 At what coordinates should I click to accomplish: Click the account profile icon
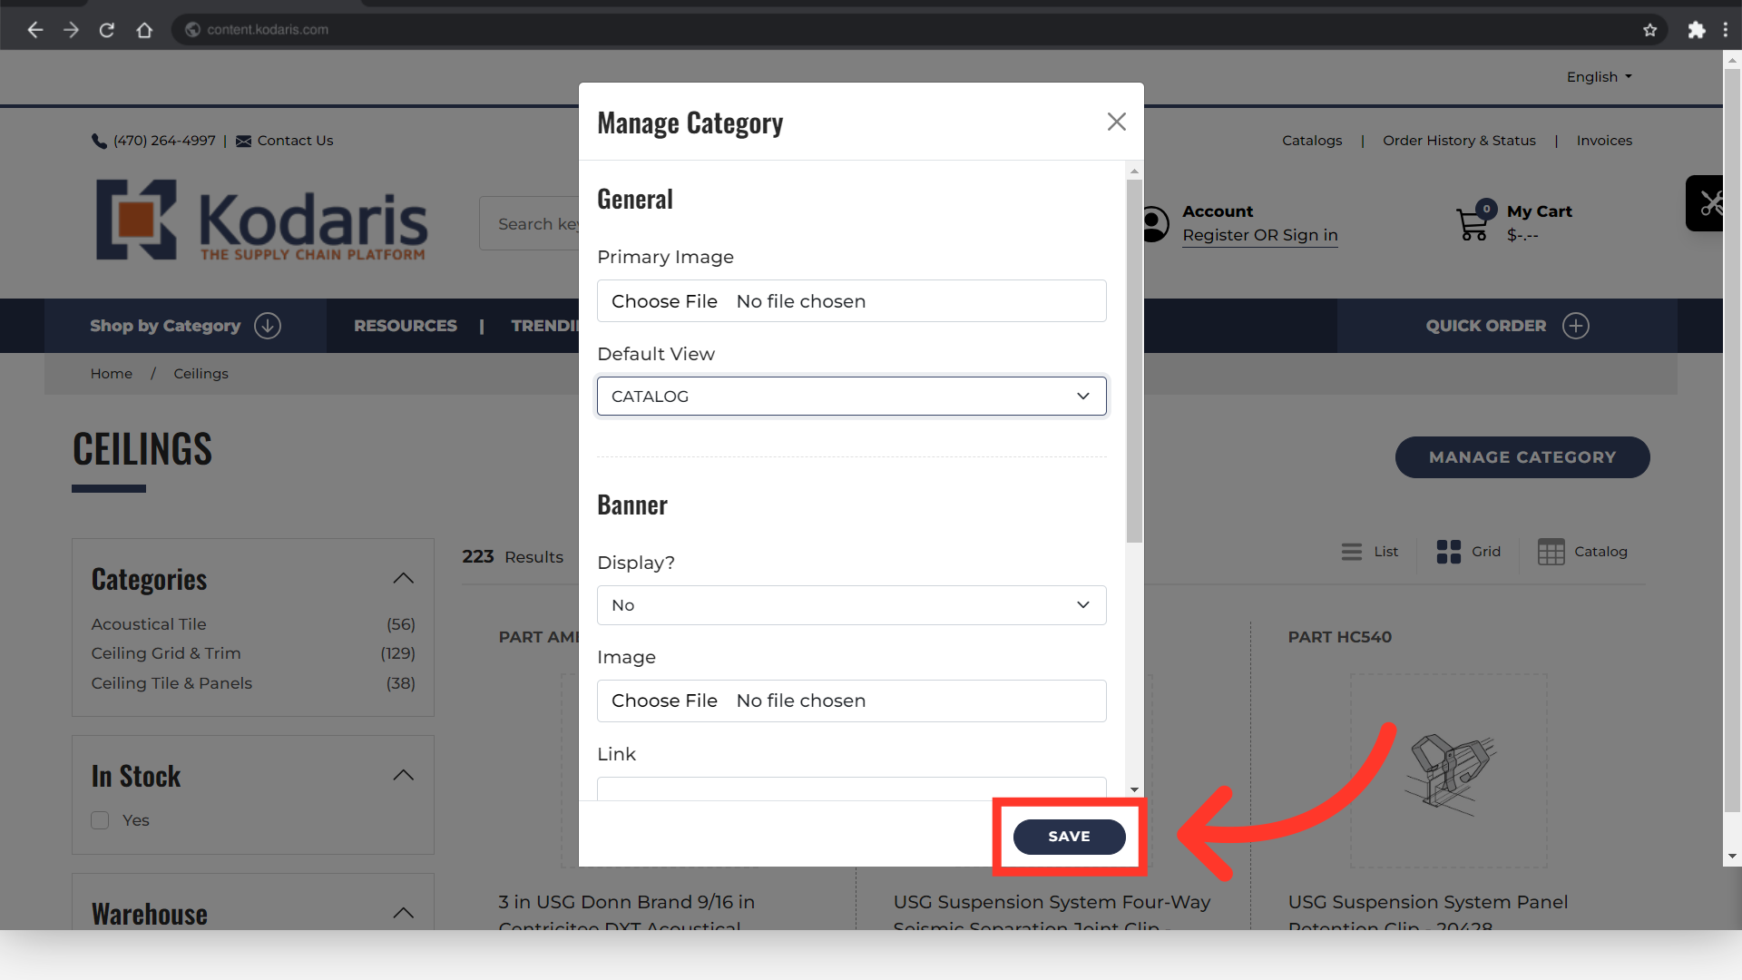[x=1153, y=223]
